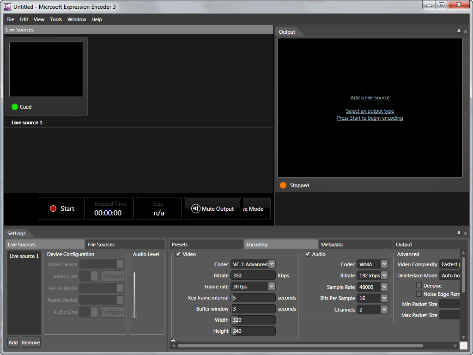Check the Noise Edge Removal box
The height and width of the screenshot is (355, 473).
pos(418,294)
